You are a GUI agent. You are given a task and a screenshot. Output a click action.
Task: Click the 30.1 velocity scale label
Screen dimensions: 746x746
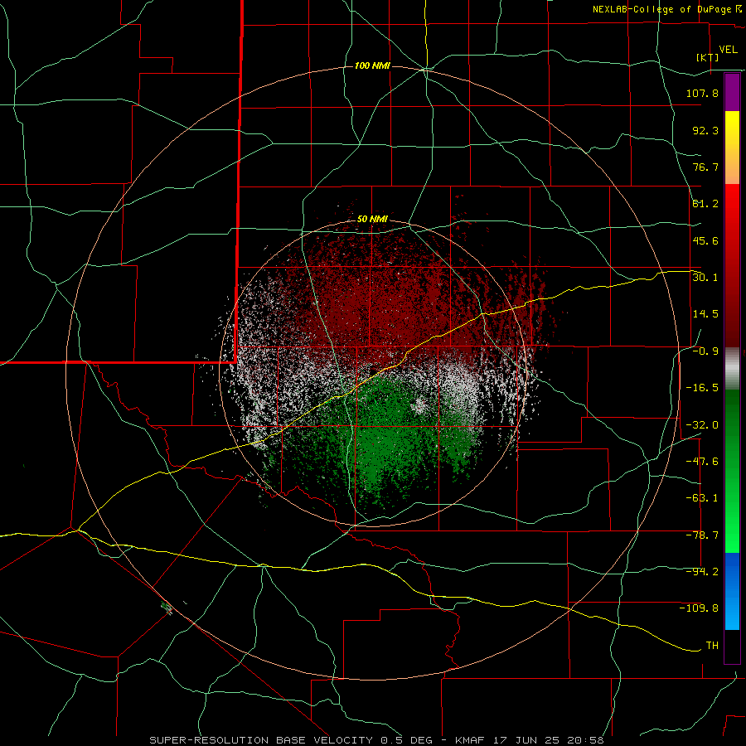click(705, 278)
